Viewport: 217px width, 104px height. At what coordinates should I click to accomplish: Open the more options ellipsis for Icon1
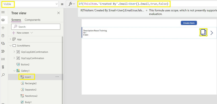(x=57, y=77)
